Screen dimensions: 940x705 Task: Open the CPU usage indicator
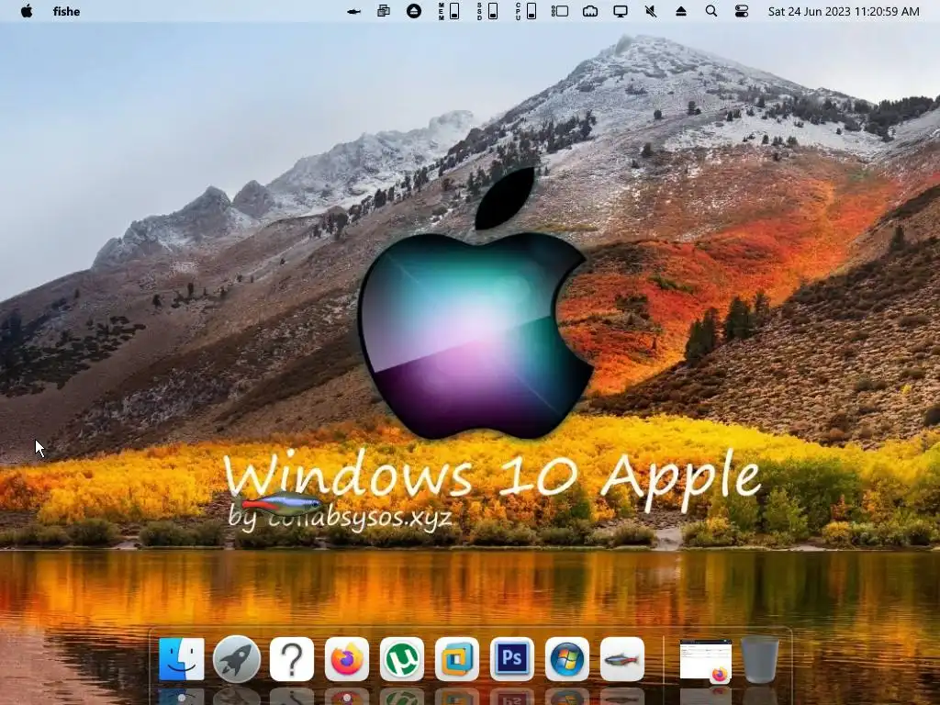(x=526, y=11)
